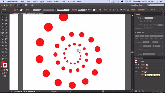Select the Free Transform tool
Image resolution: width=165 pixels, height=93 pixels.
pyautogui.click(x=6, y=39)
